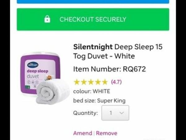The height and width of the screenshot is (140, 186).
Task: Click the Amend link
Action: tap(83, 133)
